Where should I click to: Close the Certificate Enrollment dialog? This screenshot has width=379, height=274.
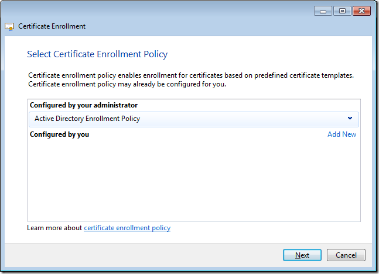(x=361, y=11)
